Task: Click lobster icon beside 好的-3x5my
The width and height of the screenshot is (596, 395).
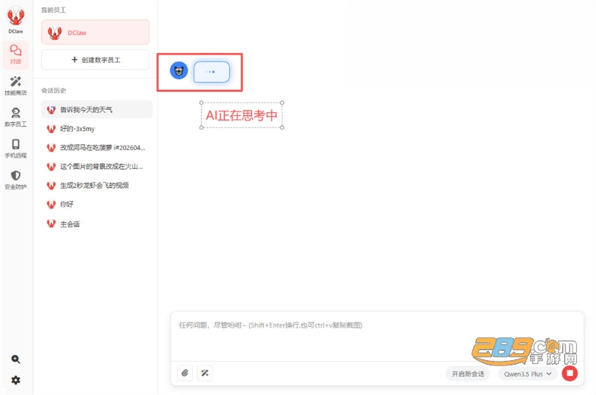Action: (x=52, y=129)
